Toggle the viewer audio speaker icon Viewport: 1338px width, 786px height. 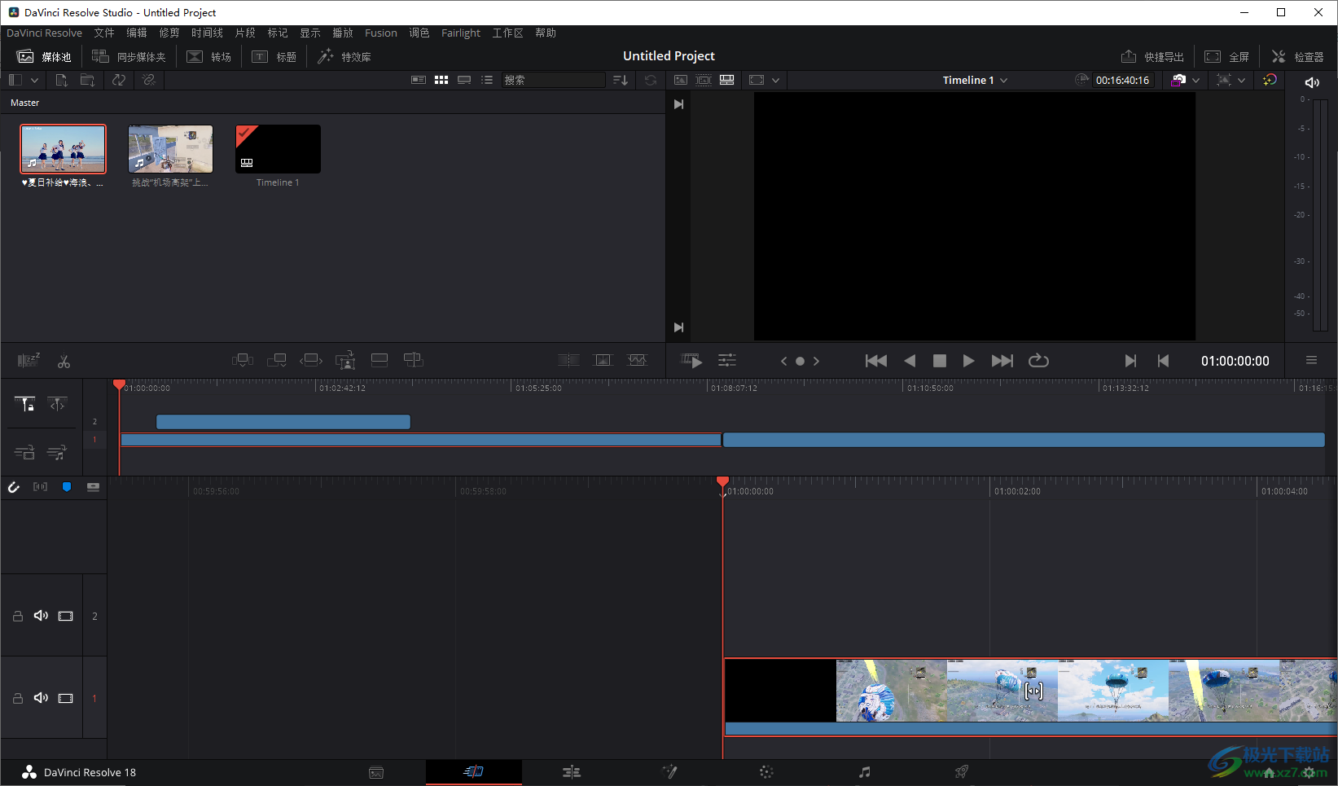[x=1312, y=82]
